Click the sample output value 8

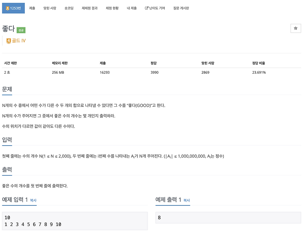tap(159, 218)
